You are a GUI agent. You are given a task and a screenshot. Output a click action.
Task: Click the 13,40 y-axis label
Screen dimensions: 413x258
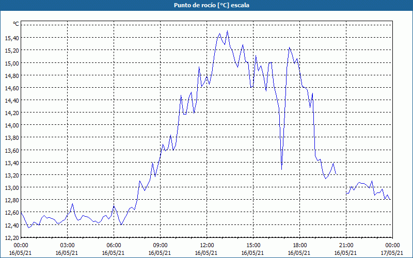[12, 163]
